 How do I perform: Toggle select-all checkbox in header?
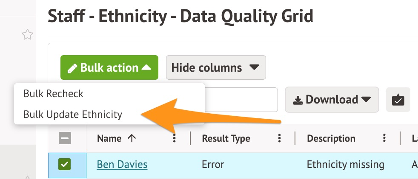65,138
